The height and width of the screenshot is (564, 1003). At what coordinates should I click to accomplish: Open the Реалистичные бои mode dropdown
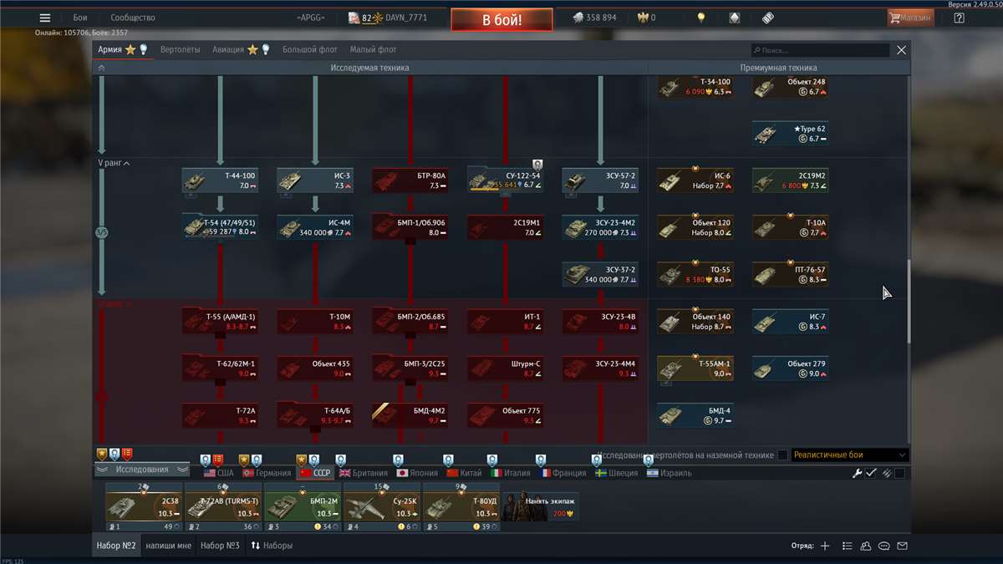point(848,455)
